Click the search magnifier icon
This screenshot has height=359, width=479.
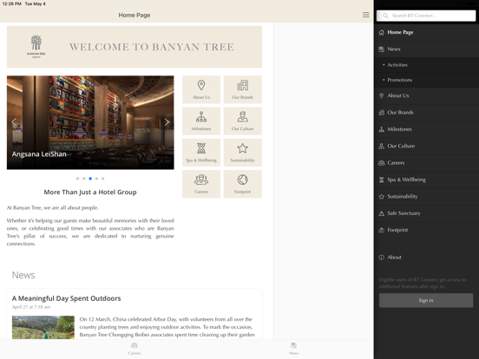pos(385,16)
